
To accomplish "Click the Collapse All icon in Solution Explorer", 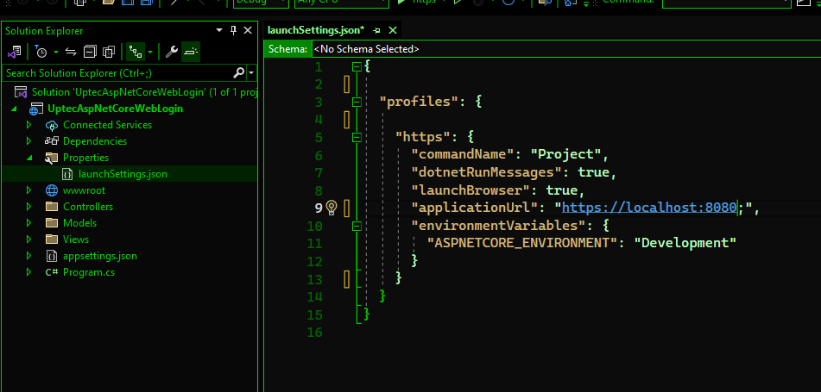I will 90,52.
